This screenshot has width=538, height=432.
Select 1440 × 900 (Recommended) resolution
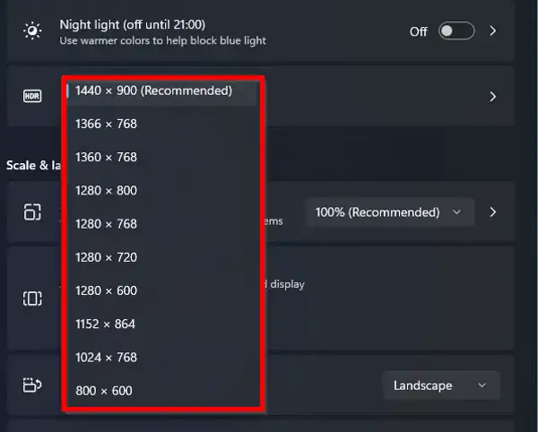161,91
